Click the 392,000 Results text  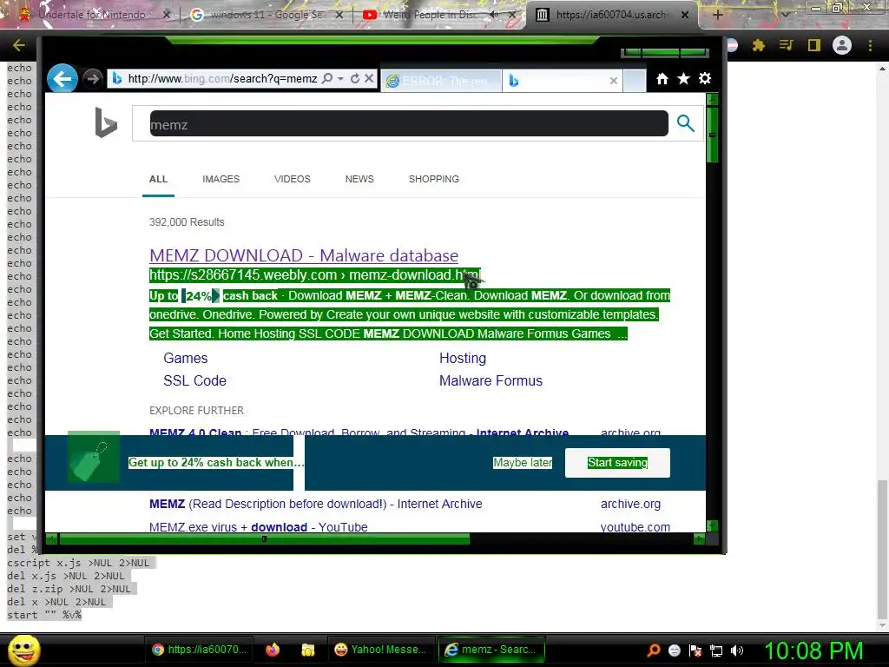point(187,222)
